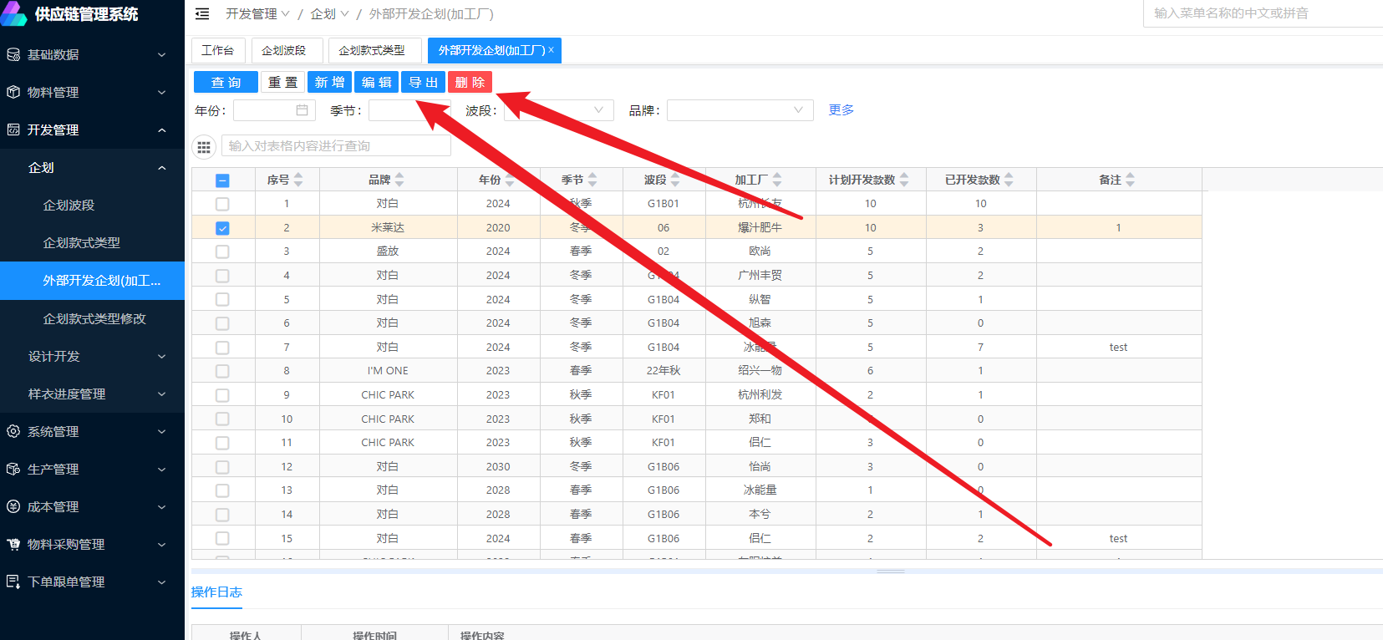Click the table content search input field
The image size is (1383, 640).
tap(336, 146)
